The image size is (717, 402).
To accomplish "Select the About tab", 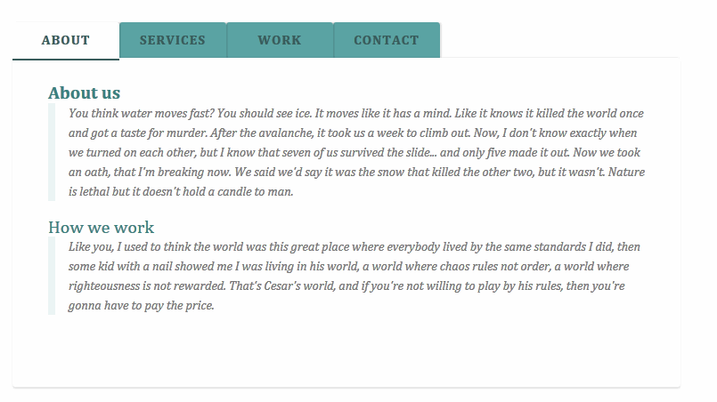I will coord(66,40).
